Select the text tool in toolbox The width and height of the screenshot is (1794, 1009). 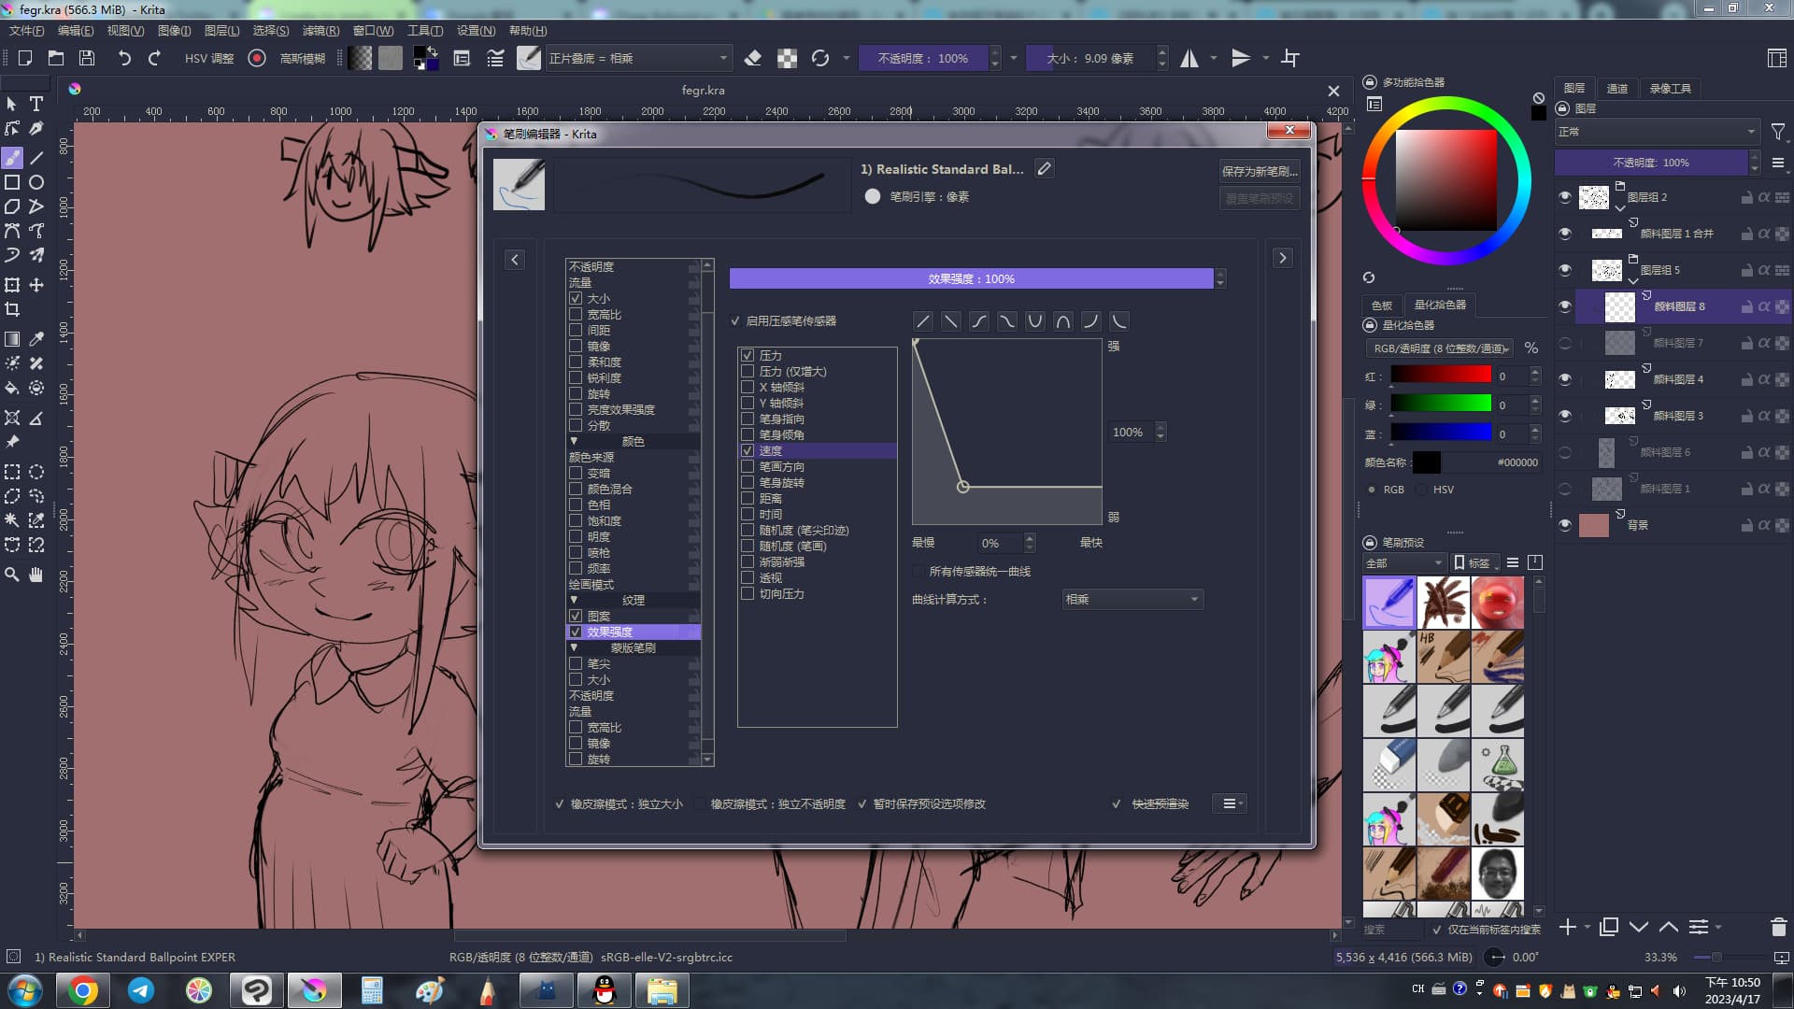(x=36, y=104)
